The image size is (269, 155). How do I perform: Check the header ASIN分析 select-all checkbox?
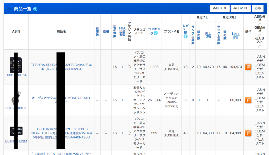(260, 25)
